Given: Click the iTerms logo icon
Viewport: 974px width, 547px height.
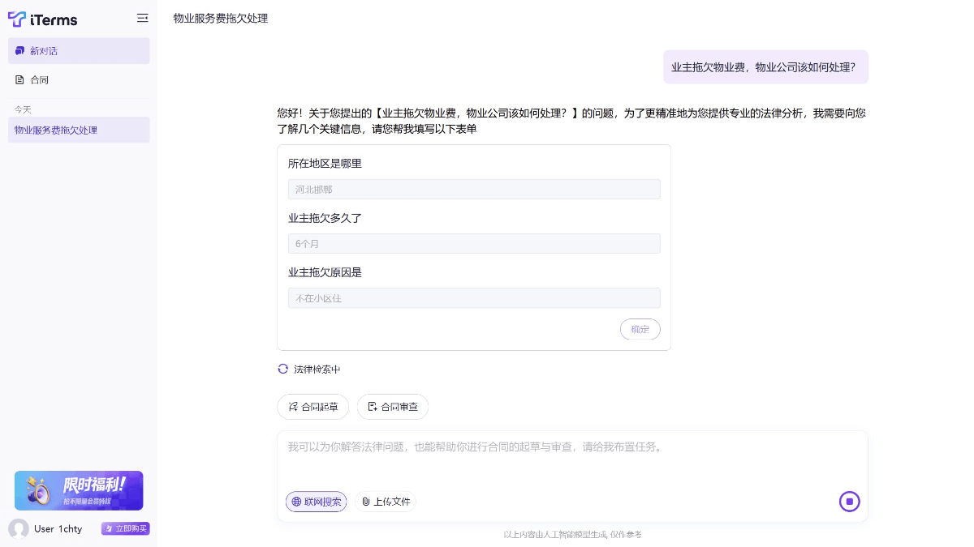Looking at the screenshot, I should pos(17,19).
